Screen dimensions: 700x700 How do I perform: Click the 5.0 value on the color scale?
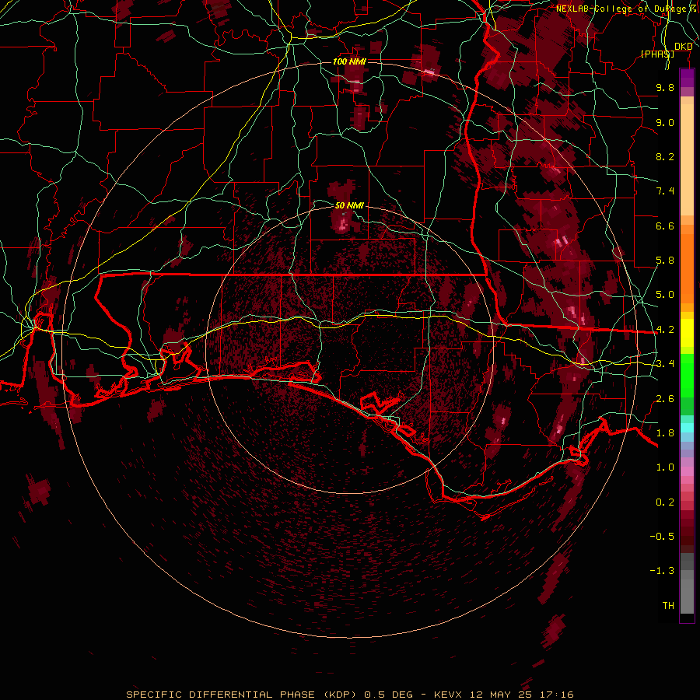click(x=665, y=295)
